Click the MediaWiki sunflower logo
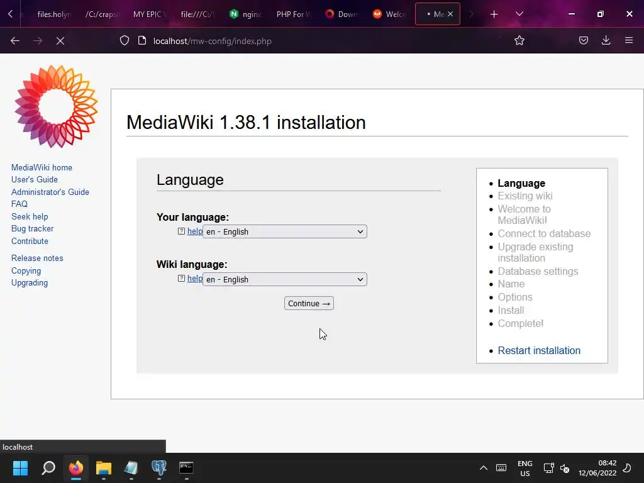 coord(56,106)
